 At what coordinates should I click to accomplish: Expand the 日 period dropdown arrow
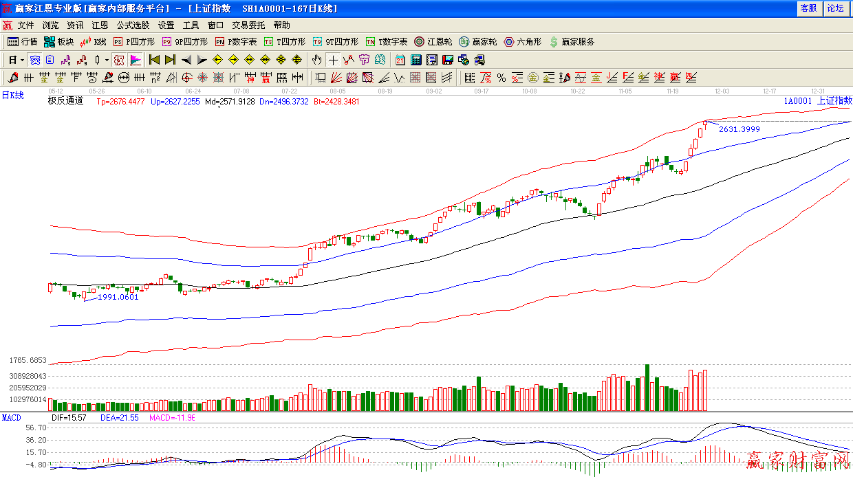[x=22, y=60]
